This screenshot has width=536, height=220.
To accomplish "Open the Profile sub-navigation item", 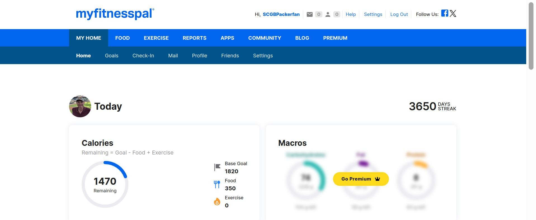I will click(x=200, y=55).
